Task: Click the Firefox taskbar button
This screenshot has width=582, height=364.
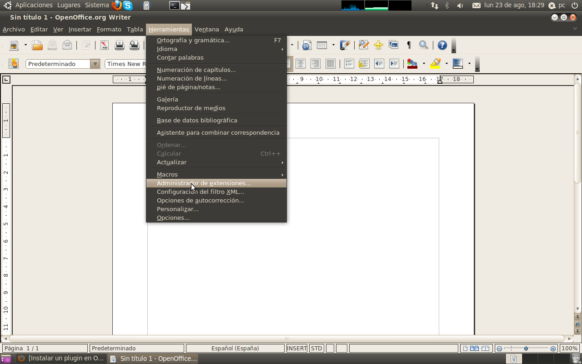Action: point(61,359)
